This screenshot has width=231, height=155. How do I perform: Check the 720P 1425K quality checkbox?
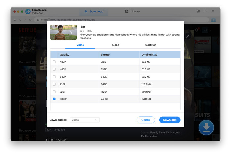54,92
